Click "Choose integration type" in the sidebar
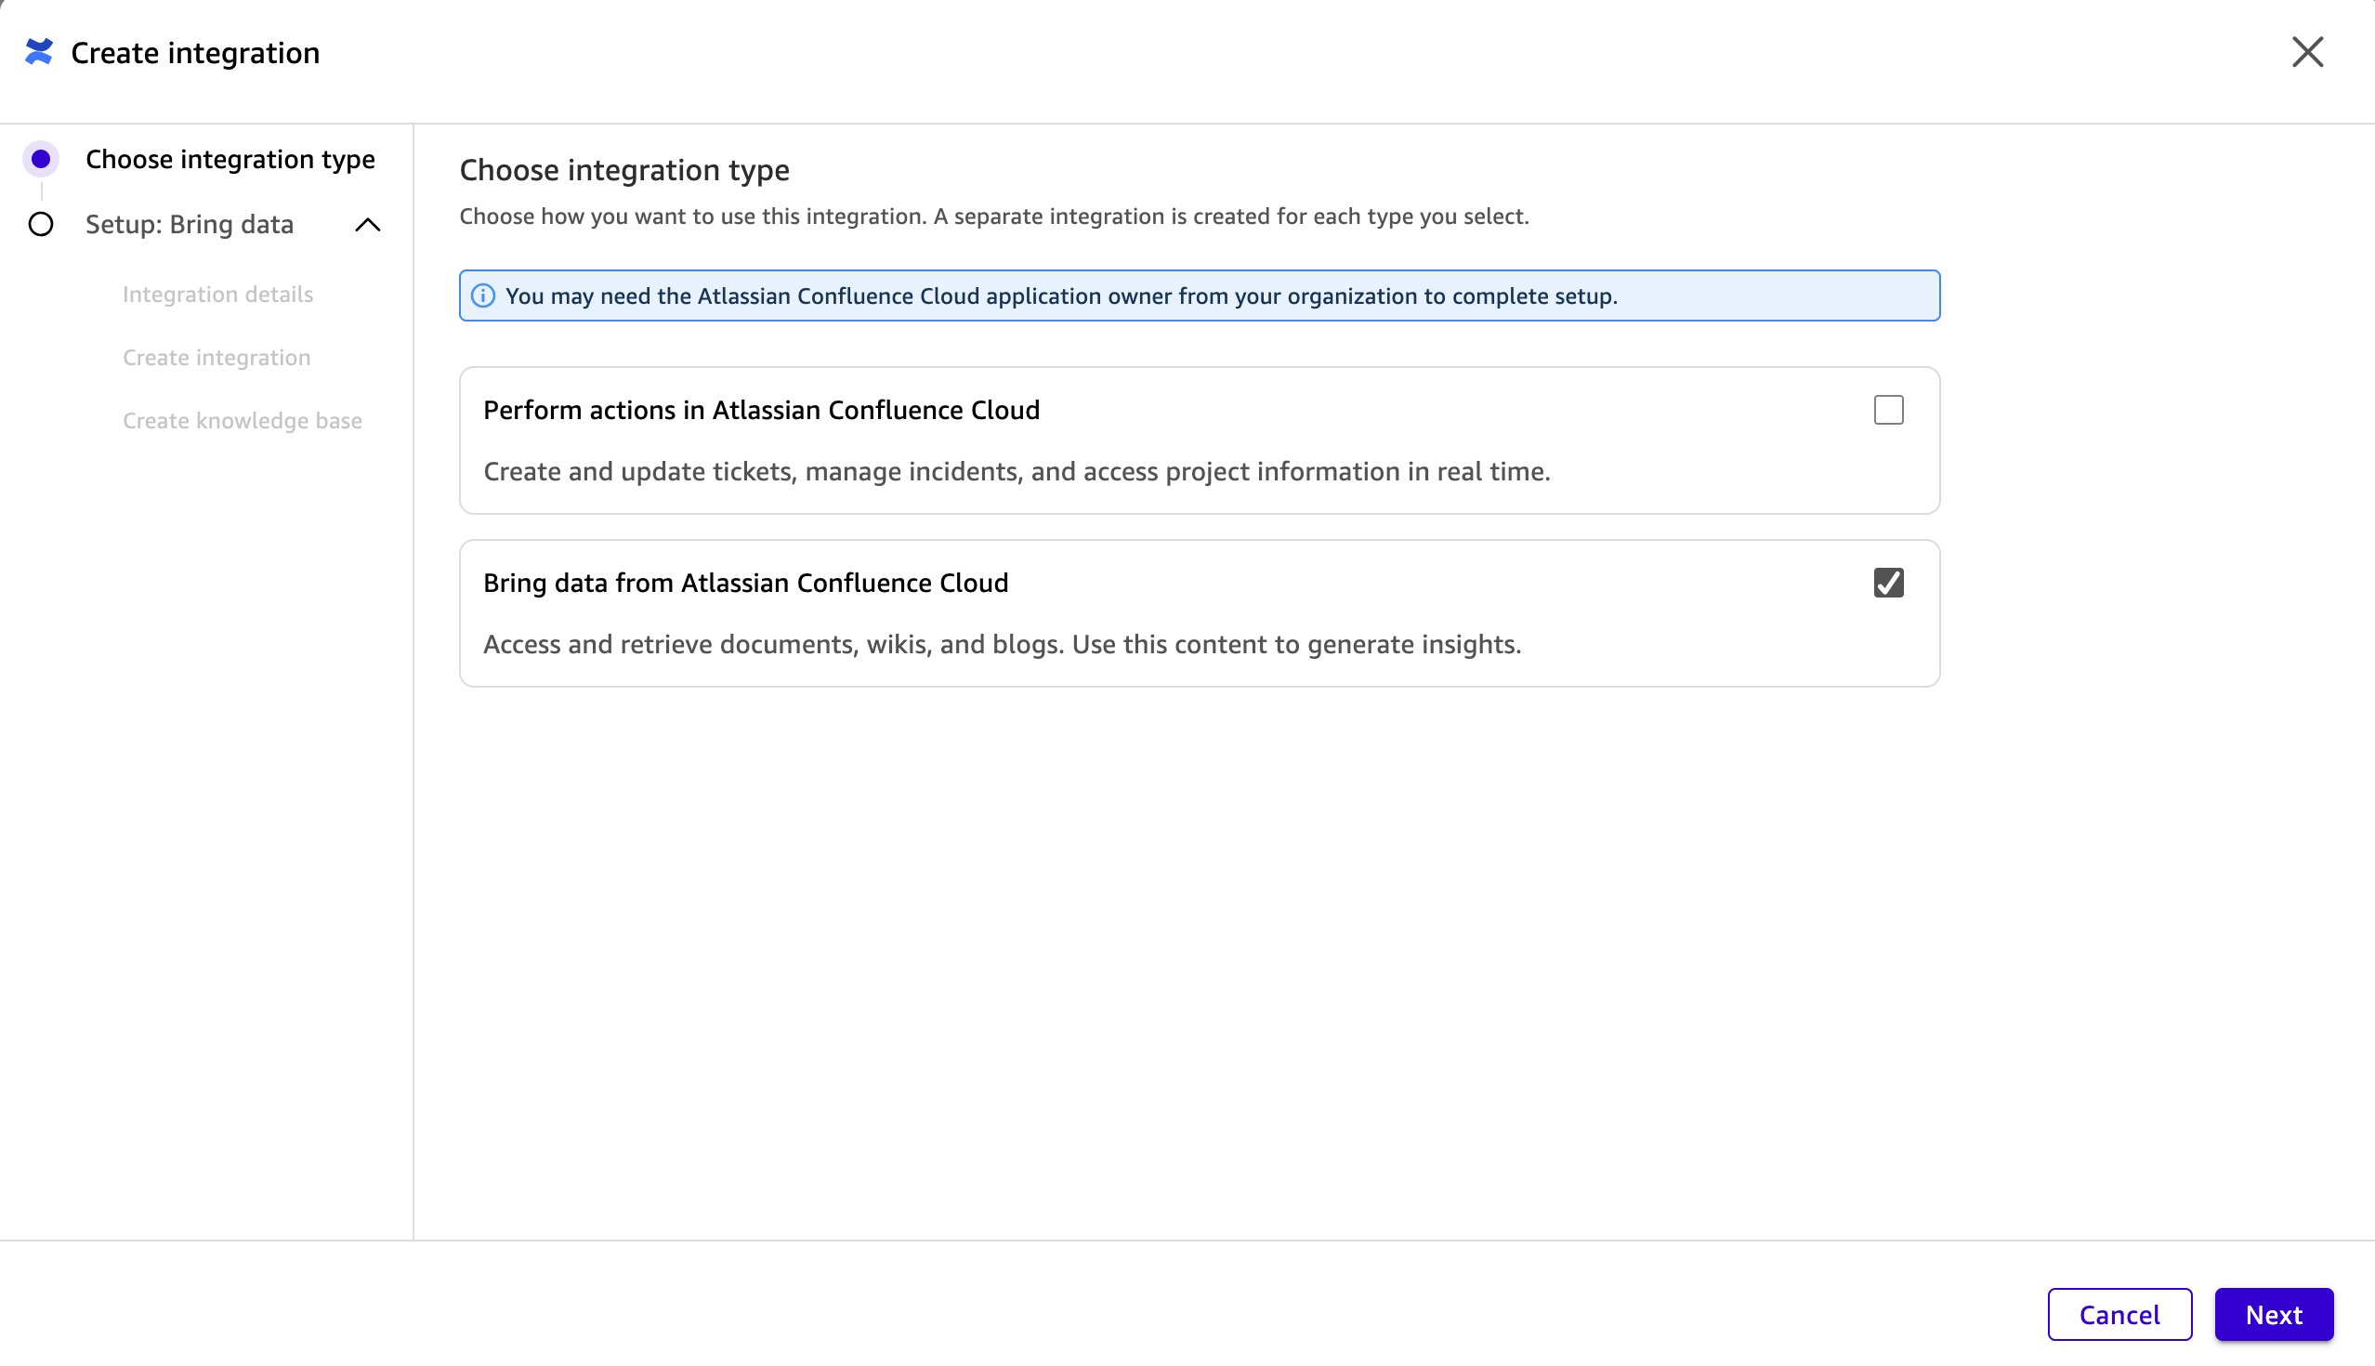The width and height of the screenshot is (2375, 1366). pyautogui.click(x=229, y=160)
